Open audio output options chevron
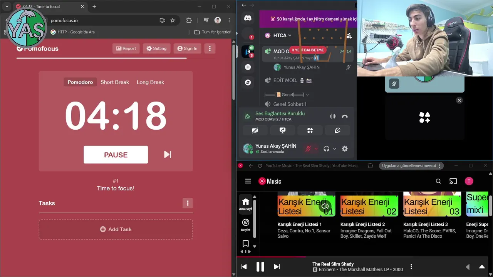Image resolution: width=493 pixels, height=277 pixels. [x=334, y=149]
